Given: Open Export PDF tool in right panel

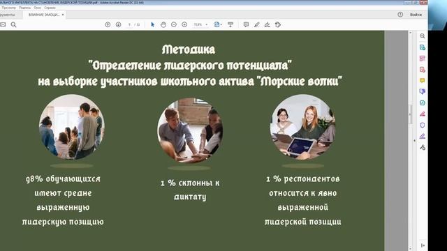Looking at the screenshot, I should [x=422, y=47].
